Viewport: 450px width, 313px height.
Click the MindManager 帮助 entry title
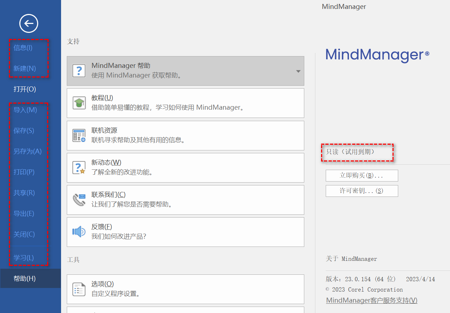(x=121, y=66)
